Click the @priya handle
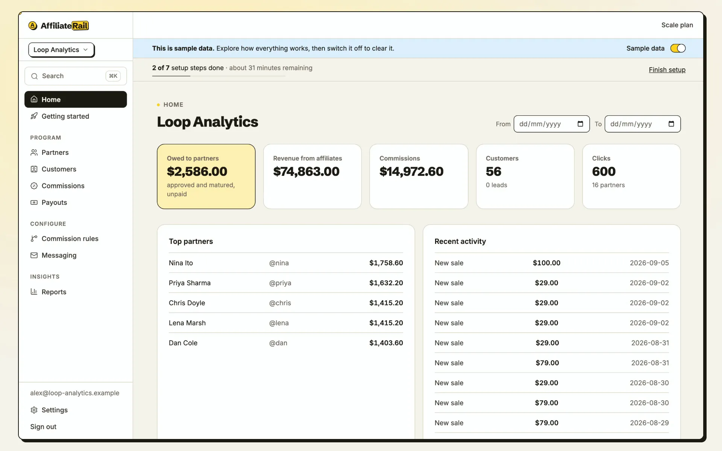The height and width of the screenshot is (451, 722). pos(280,283)
